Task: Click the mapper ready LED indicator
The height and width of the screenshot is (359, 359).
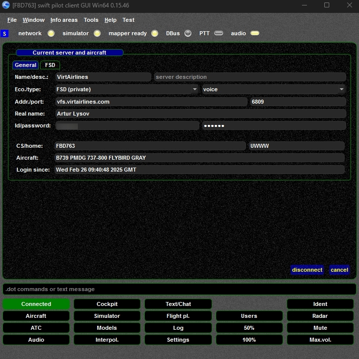Action: pyautogui.click(x=155, y=33)
